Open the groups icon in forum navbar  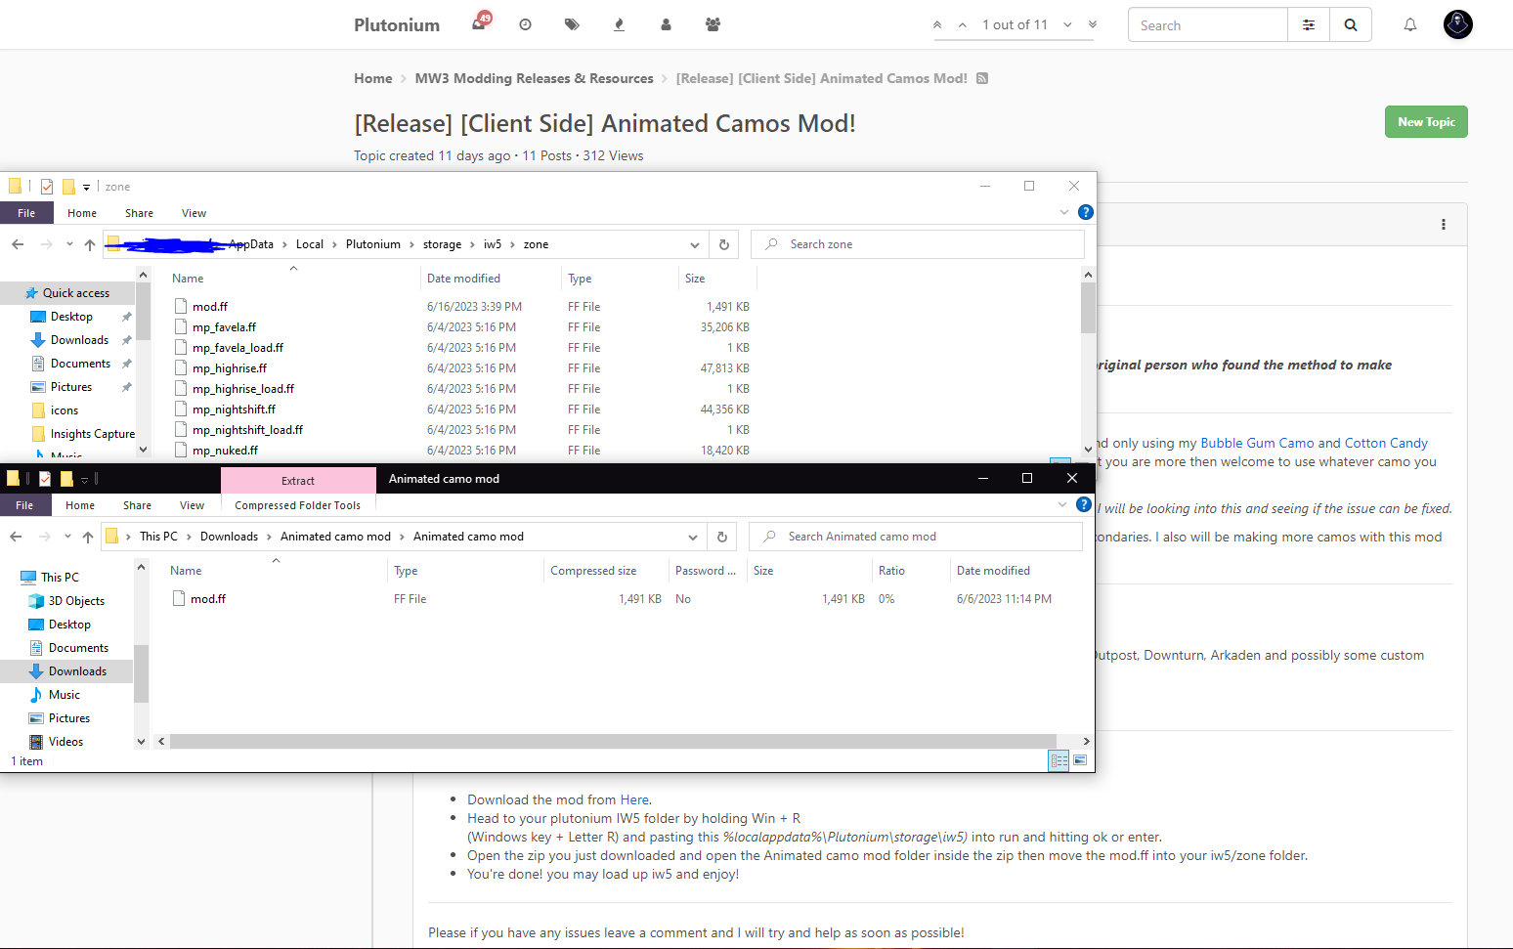coord(713,24)
